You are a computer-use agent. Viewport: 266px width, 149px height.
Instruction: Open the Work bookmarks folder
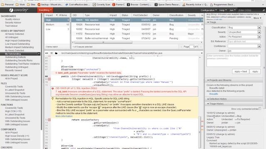point(20,5)
